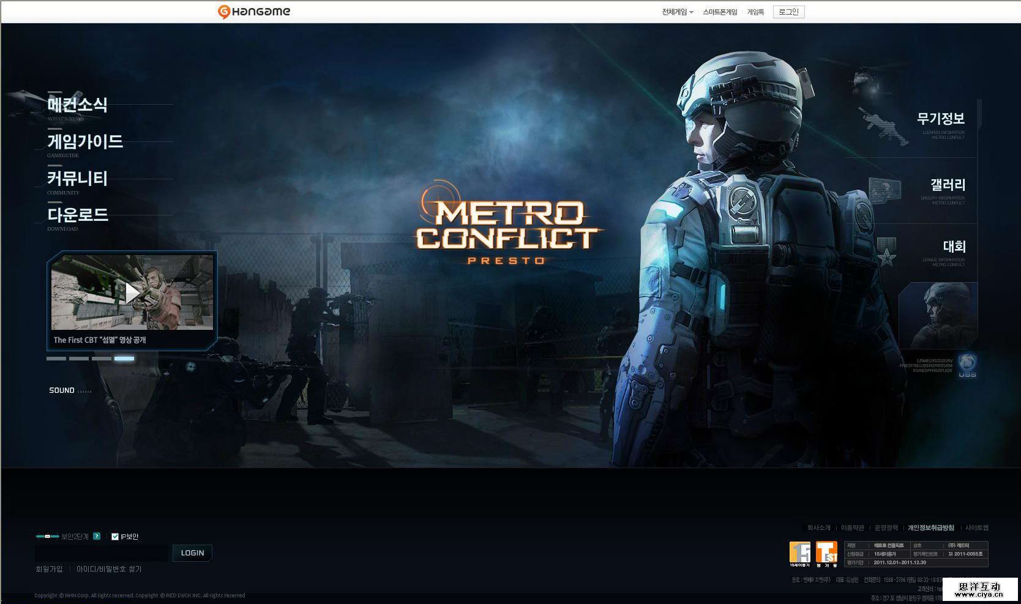Image resolution: width=1021 pixels, height=604 pixels.
Task: Open the 게임가이드 menu item
Action: pos(84,141)
